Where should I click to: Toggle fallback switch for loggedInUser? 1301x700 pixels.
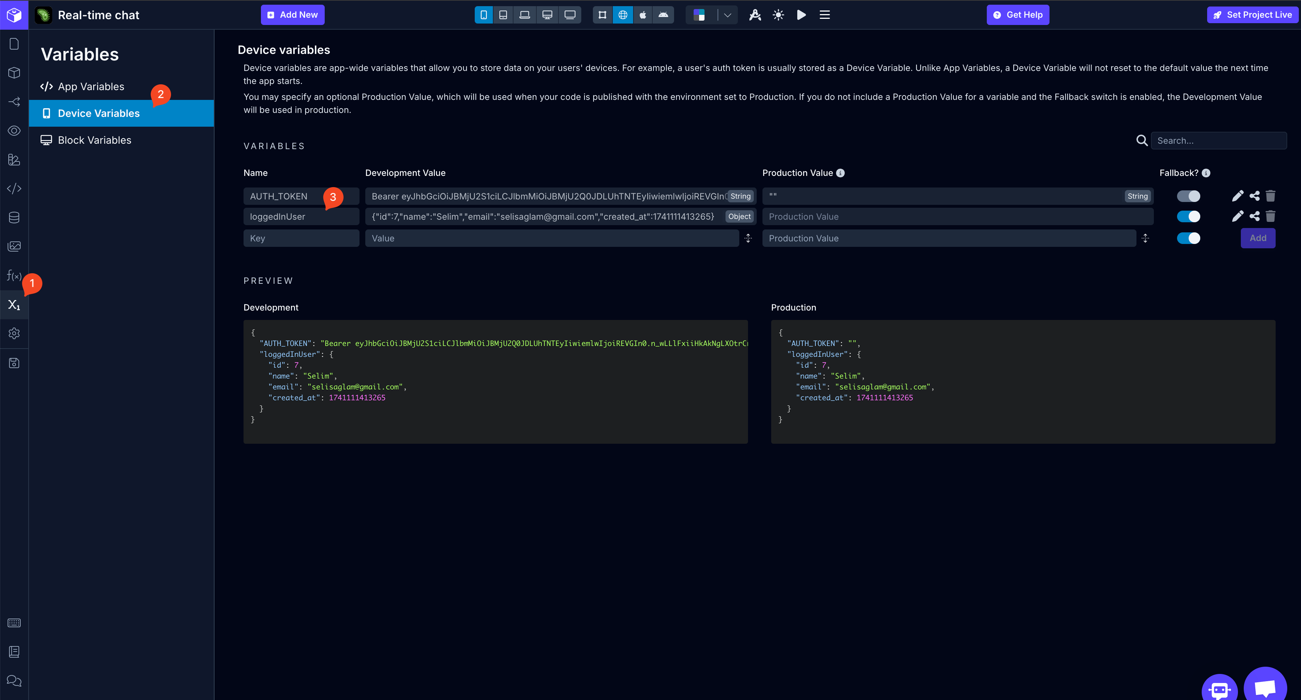pyautogui.click(x=1188, y=216)
